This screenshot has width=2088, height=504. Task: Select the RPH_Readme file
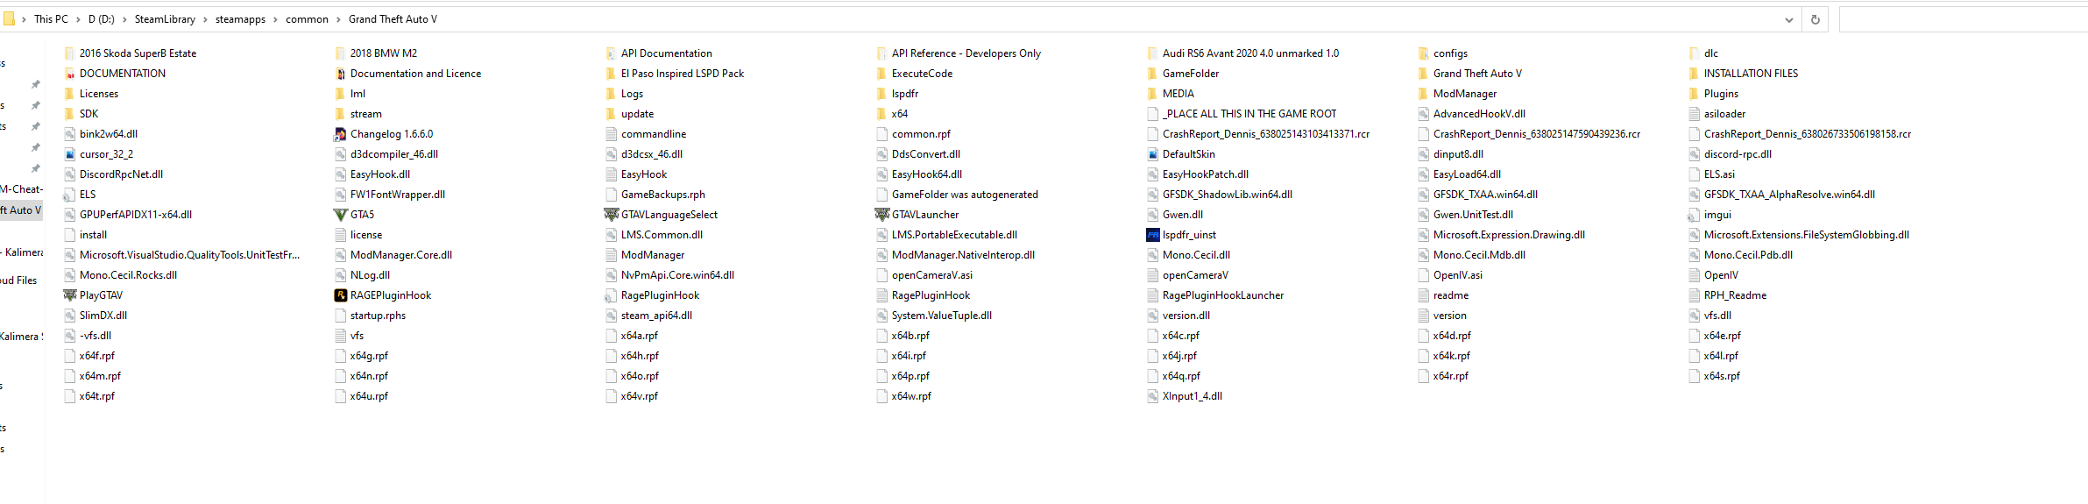tap(1727, 295)
